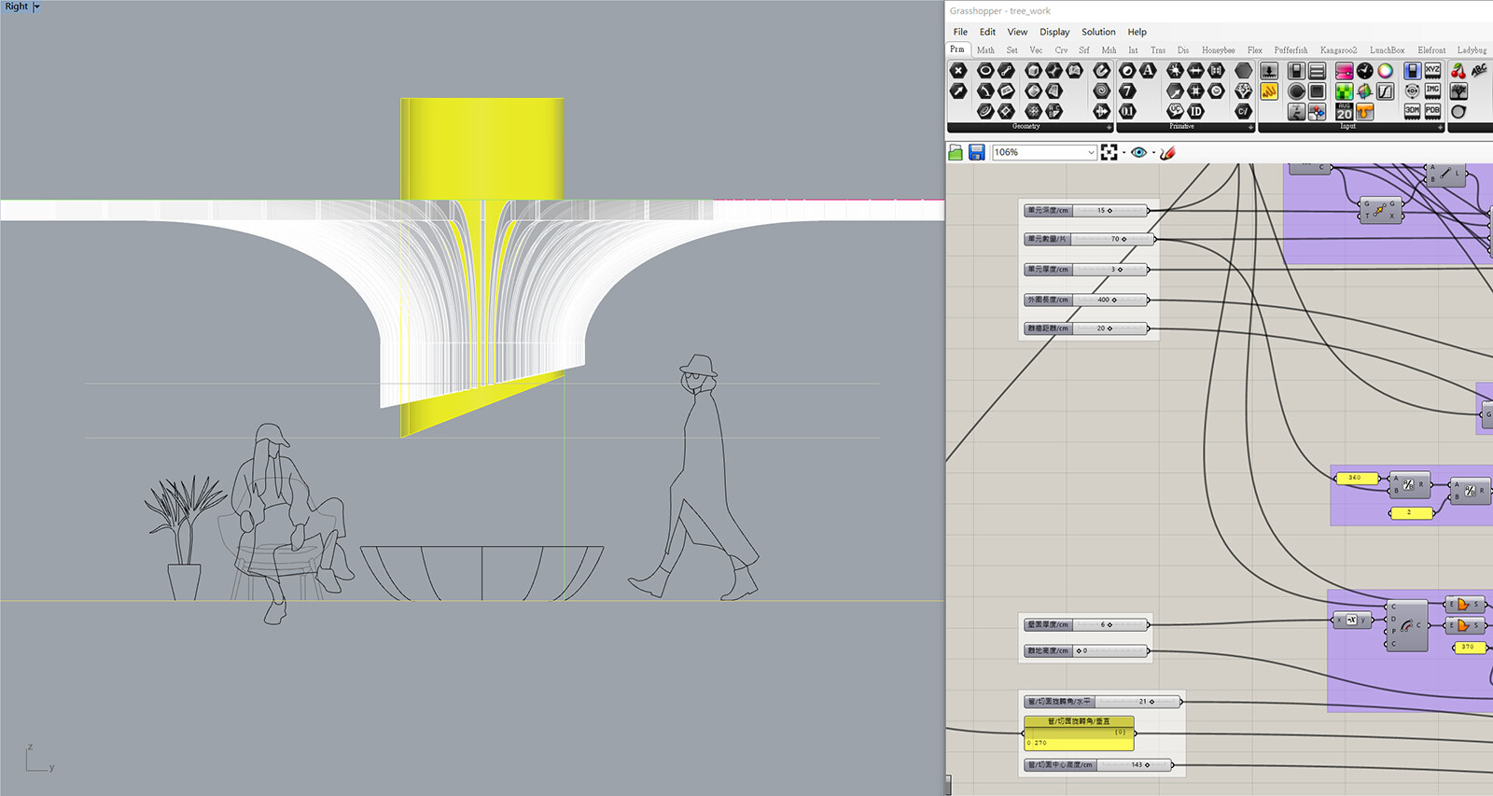Switch to the Crv tab
Viewport: 1493px width, 796px height.
click(x=1061, y=50)
